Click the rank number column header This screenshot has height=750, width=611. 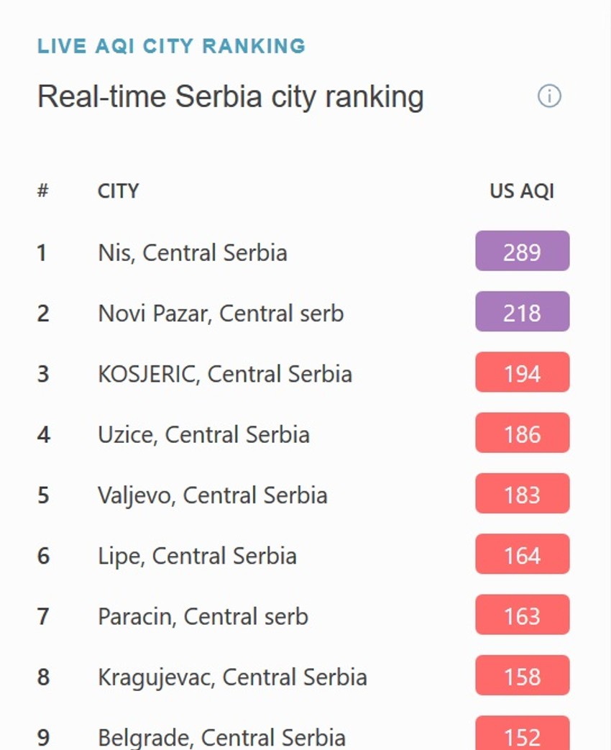point(42,191)
